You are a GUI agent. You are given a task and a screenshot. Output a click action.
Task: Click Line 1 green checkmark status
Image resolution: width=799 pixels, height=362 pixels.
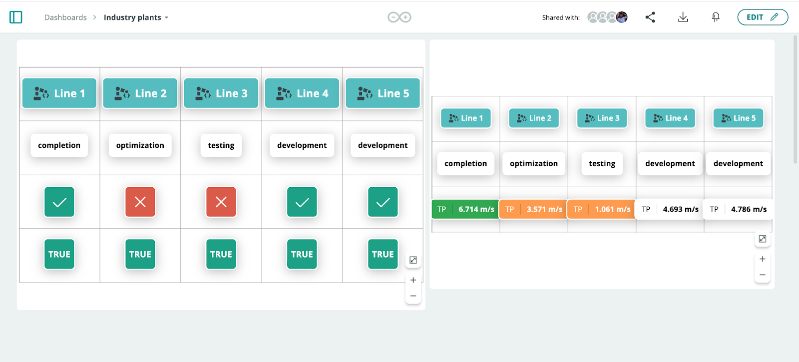59,202
